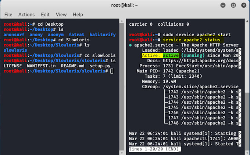The height and width of the screenshot is (155, 250).
Task: Close the root@kali terminal window
Action: pyautogui.click(x=244, y=5)
